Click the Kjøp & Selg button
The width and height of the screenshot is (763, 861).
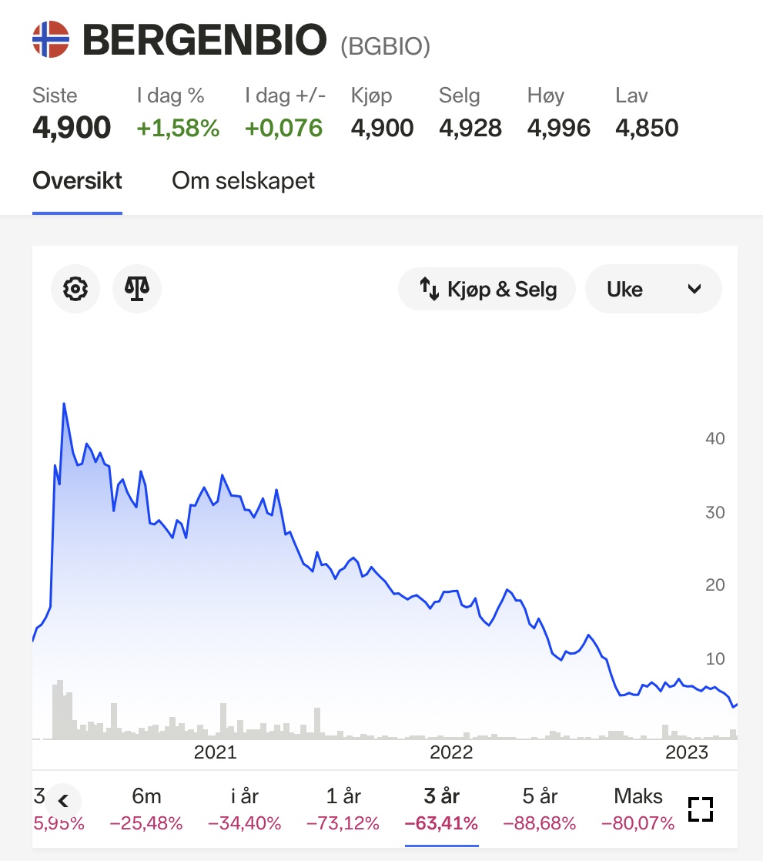(x=487, y=289)
